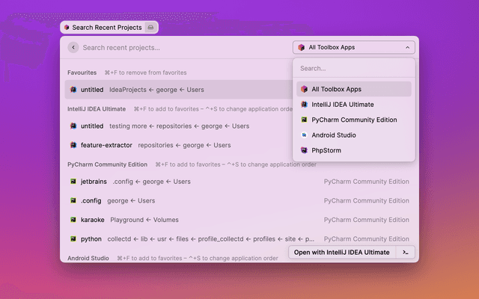Screen dimensions: 479x299
Task: Click the printer icon next to Search Recent Projects
Action: (x=150, y=27)
